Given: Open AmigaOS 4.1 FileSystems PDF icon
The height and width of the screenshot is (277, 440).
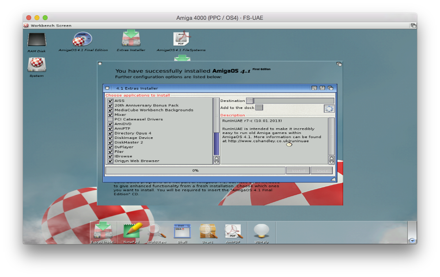Looking at the screenshot, I should [x=181, y=41].
